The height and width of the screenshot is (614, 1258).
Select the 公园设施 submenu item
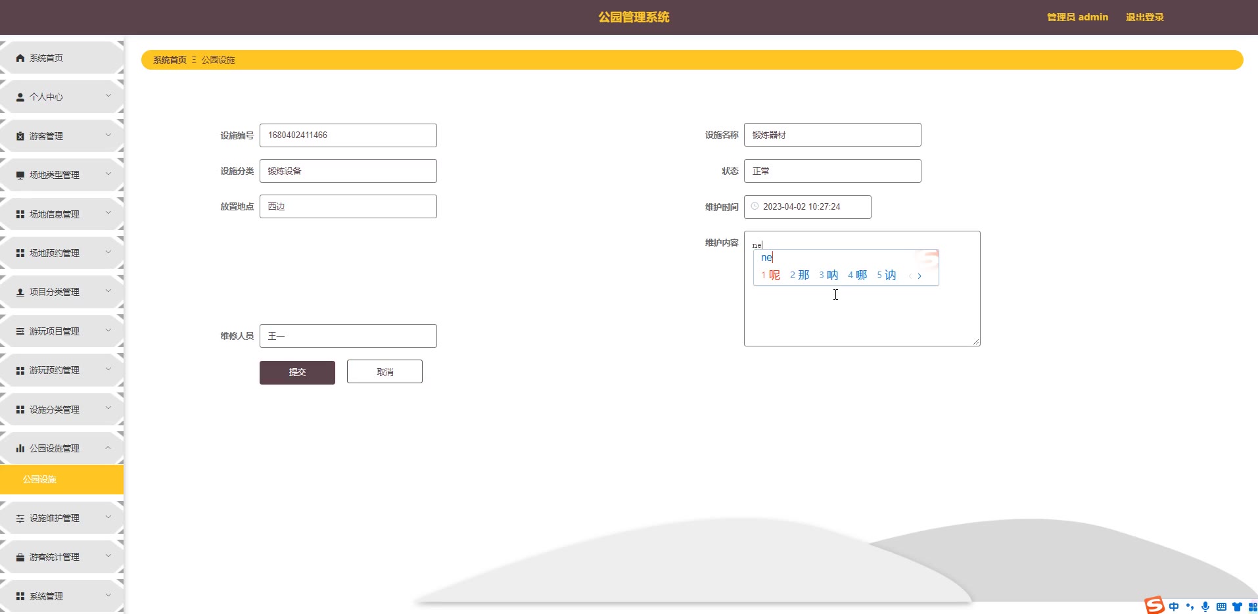[62, 479]
